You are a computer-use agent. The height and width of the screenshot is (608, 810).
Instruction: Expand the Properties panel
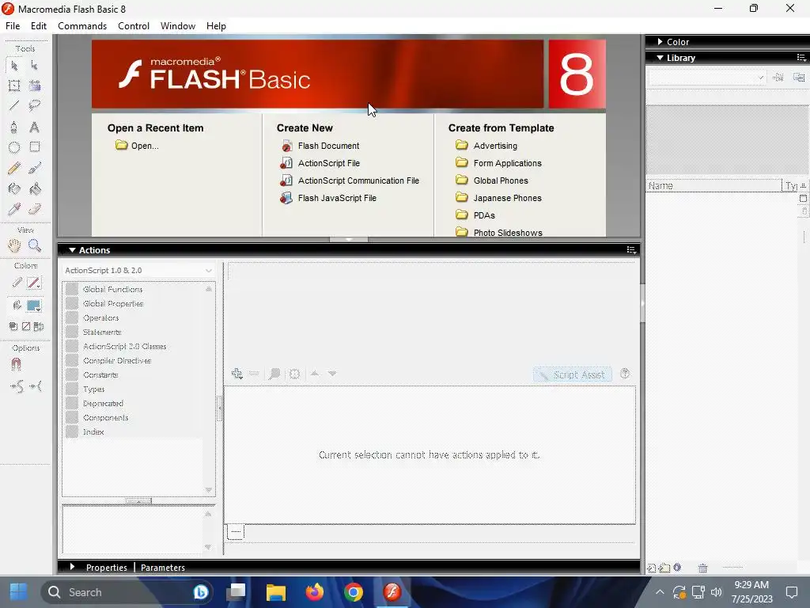(x=72, y=567)
